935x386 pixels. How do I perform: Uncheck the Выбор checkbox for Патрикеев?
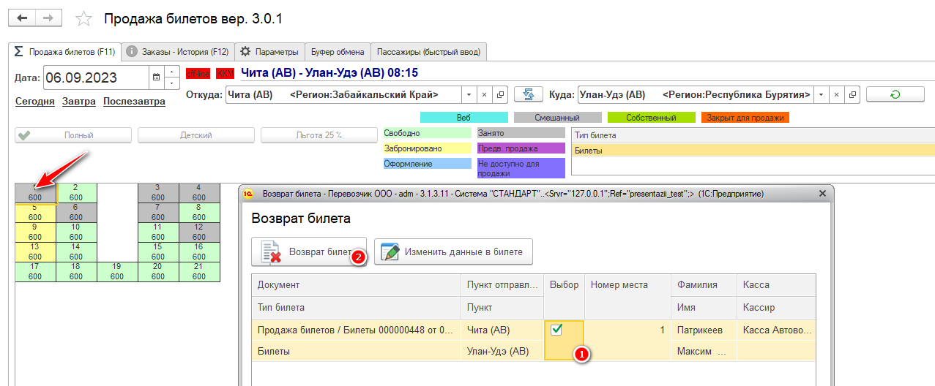[x=556, y=330]
